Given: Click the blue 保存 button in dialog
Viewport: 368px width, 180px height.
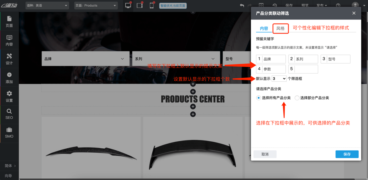Looking at the screenshot, I should [x=347, y=154].
